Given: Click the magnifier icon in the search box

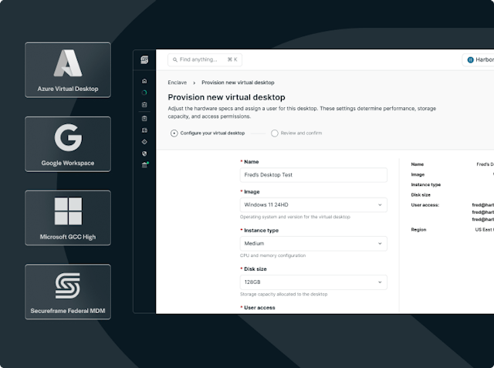Looking at the screenshot, I should pos(175,59).
